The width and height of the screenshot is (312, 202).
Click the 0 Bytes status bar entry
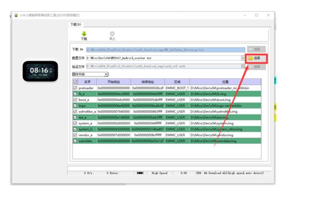pos(112,173)
